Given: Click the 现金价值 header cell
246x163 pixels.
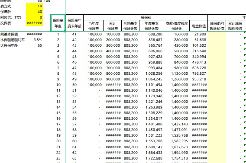Looking at the screenshot, I should pos(199,26).
